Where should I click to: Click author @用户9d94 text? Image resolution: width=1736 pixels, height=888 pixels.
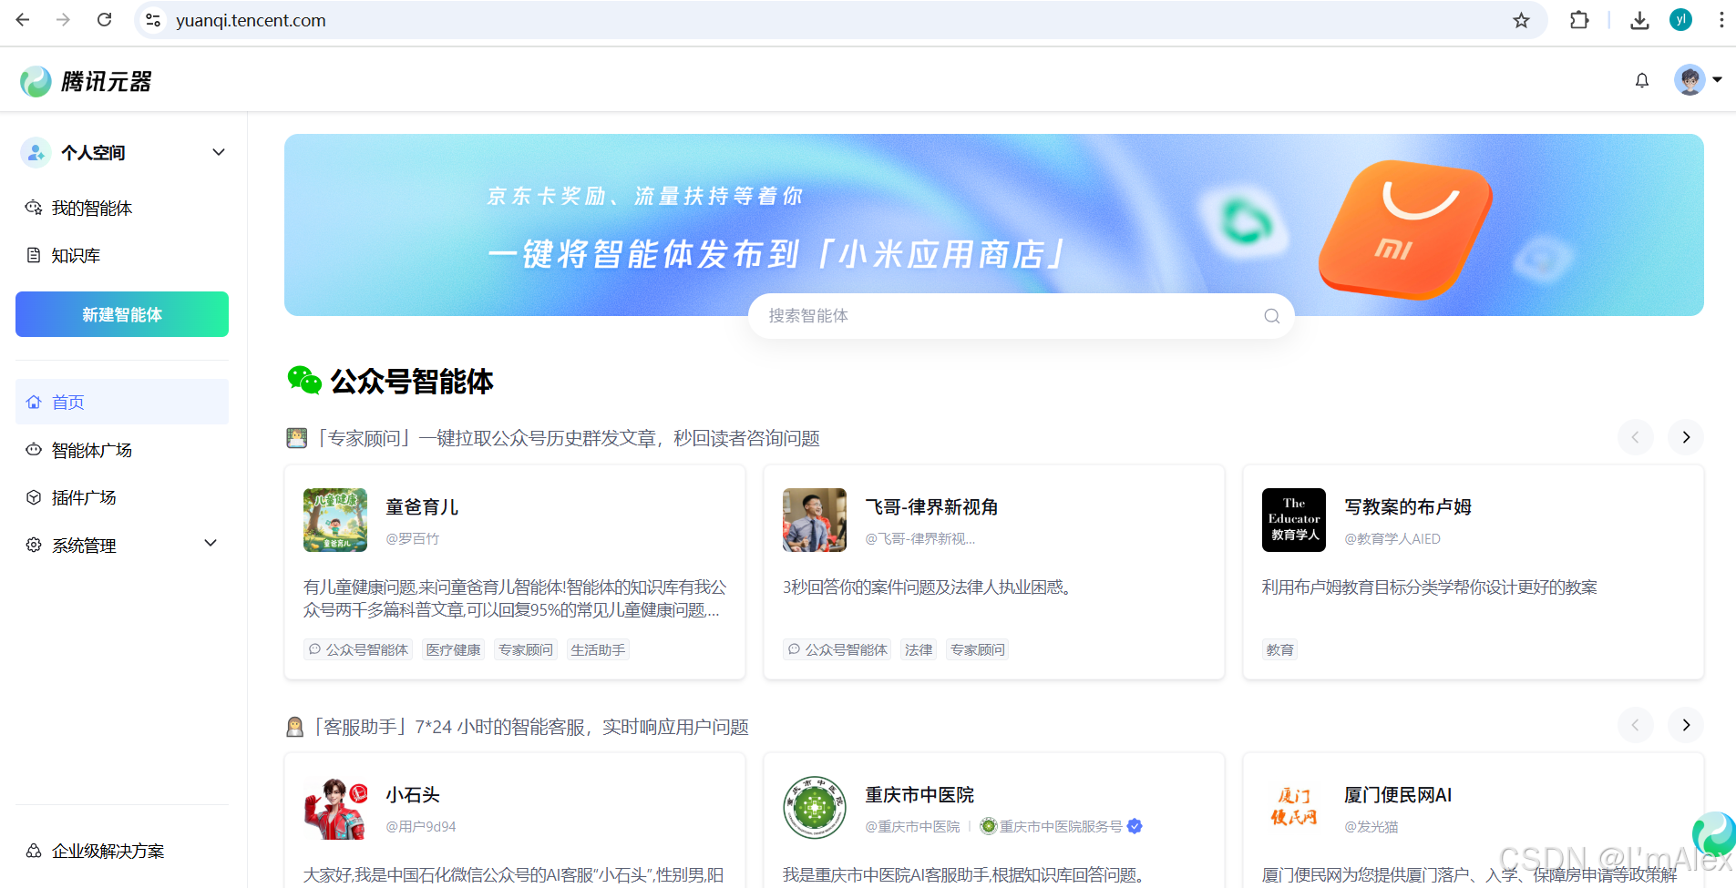[421, 826]
